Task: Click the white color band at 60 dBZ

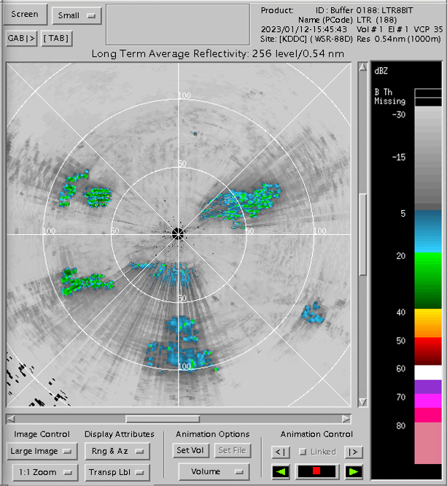Action: coord(428,373)
